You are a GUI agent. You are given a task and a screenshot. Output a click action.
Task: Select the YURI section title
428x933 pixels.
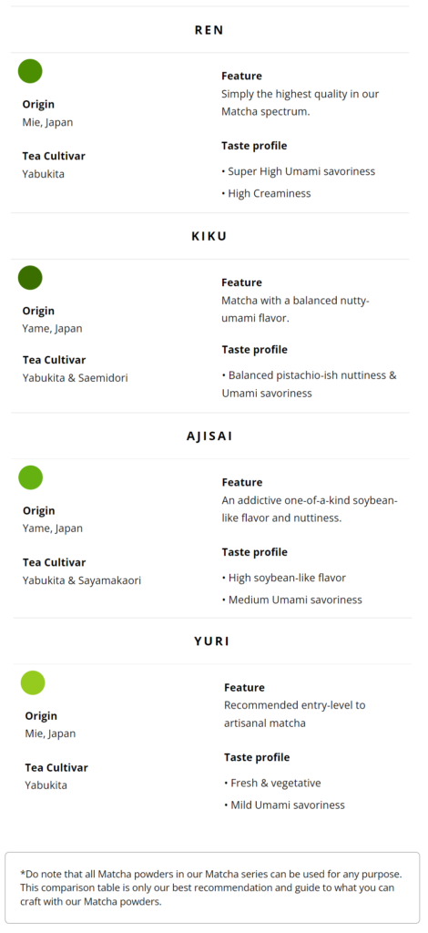tap(212, 641)
